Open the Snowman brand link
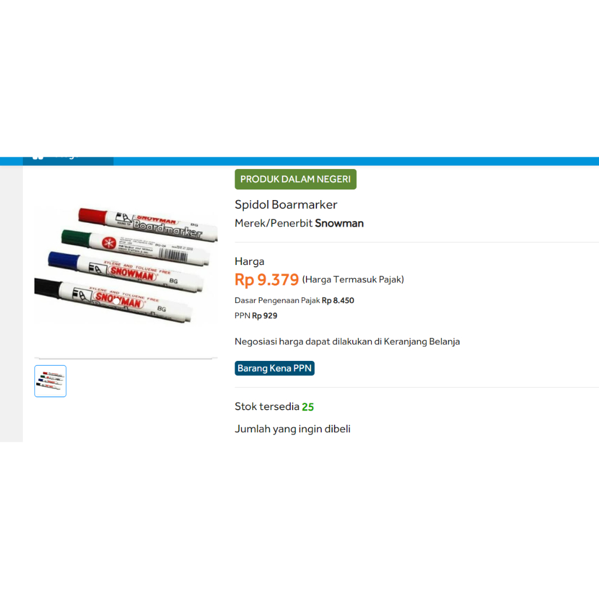599x599 pixels. [339, 223]
